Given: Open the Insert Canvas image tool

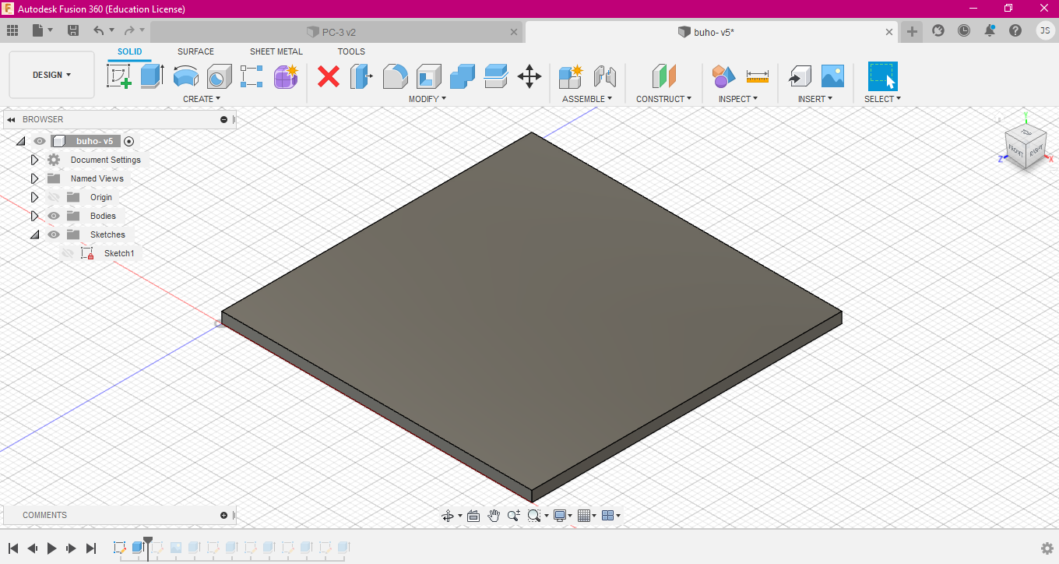Looking at the screenshot, I should [x=832, y=76].
